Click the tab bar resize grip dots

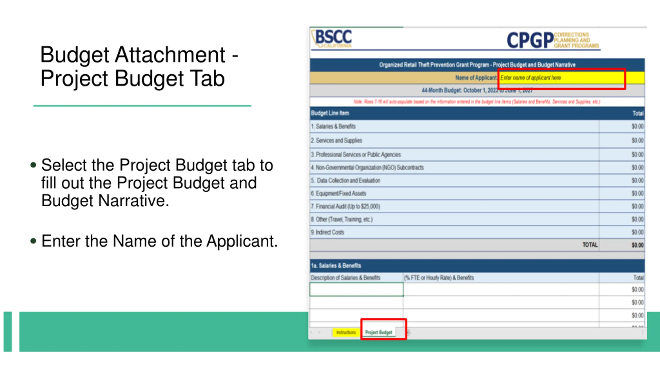pyautogui.click(x=642, y=333)
